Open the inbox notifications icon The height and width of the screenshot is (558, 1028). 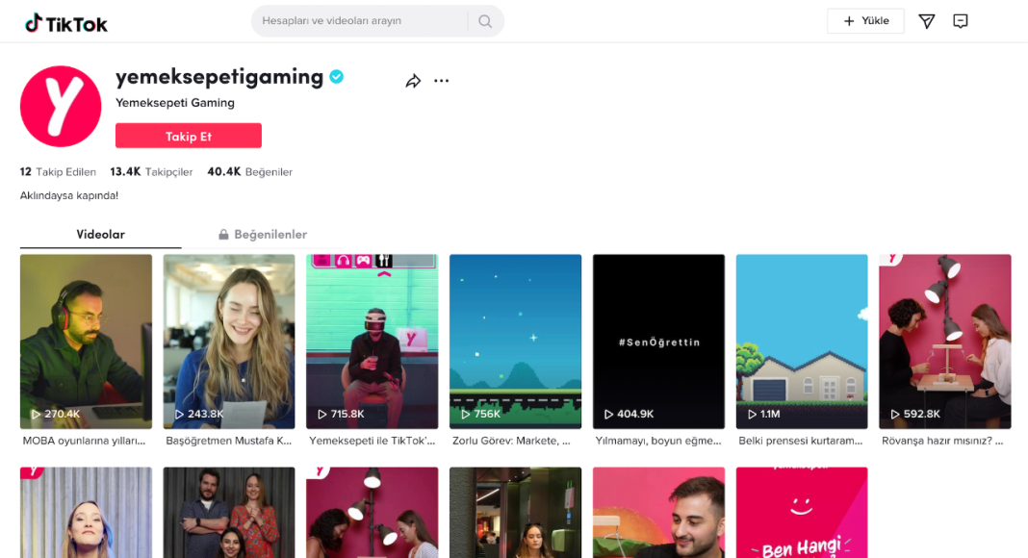pyautogui.click(x=961, y=21)
